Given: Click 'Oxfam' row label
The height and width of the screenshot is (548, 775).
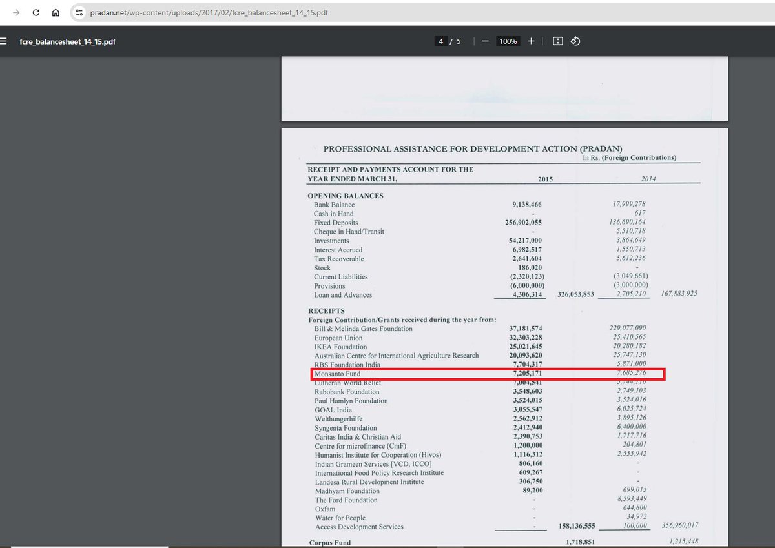Looking at the screenshot, I should pyautogui.click(x=325, y=509).
